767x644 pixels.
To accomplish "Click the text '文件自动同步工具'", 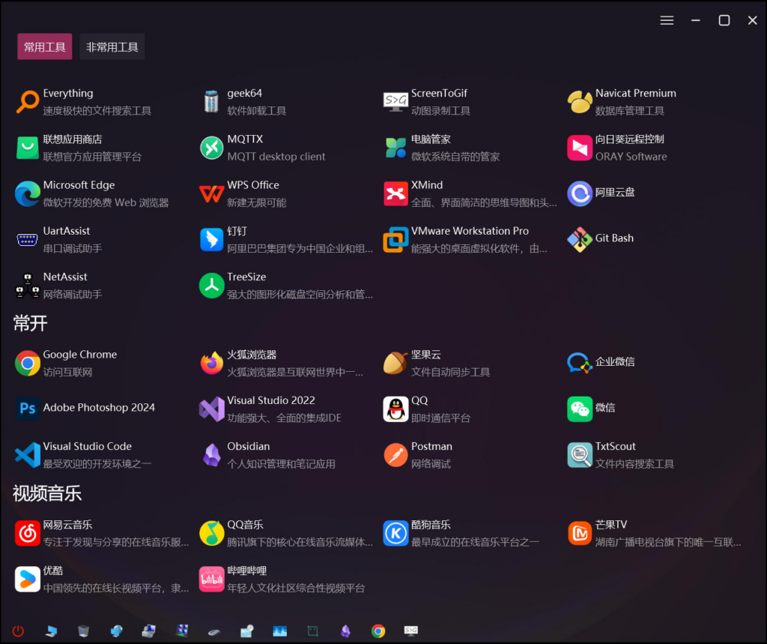I will point(450,372).
